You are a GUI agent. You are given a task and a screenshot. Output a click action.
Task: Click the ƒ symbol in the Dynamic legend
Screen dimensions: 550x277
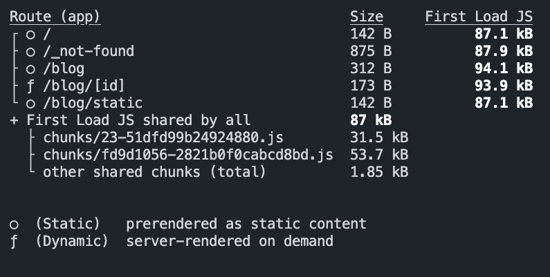(x=14, y=242)
